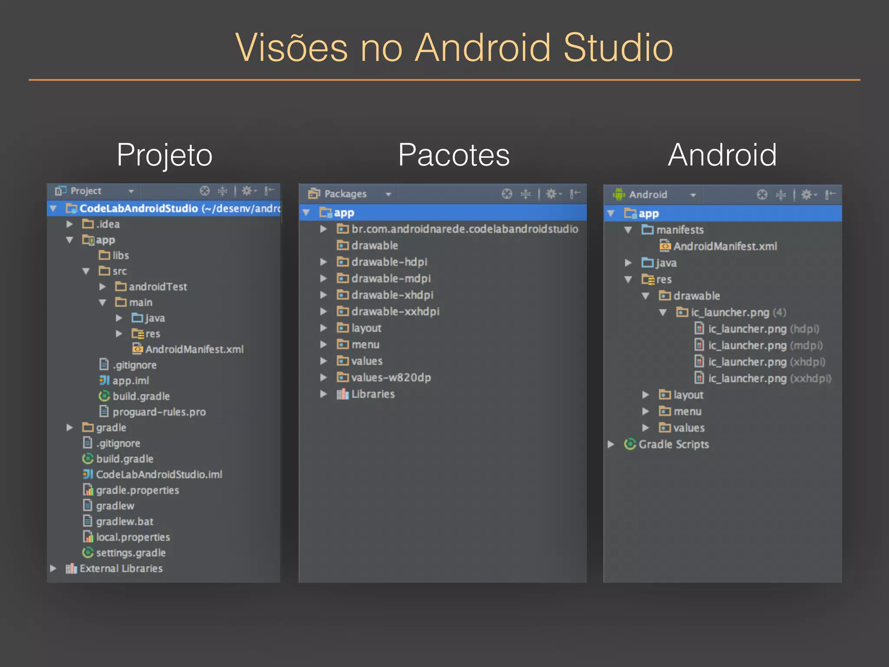The width and height of the screenshot is (889, 667).
Task: Select layout folder in Android panel
Action: (x=688, y=395)
